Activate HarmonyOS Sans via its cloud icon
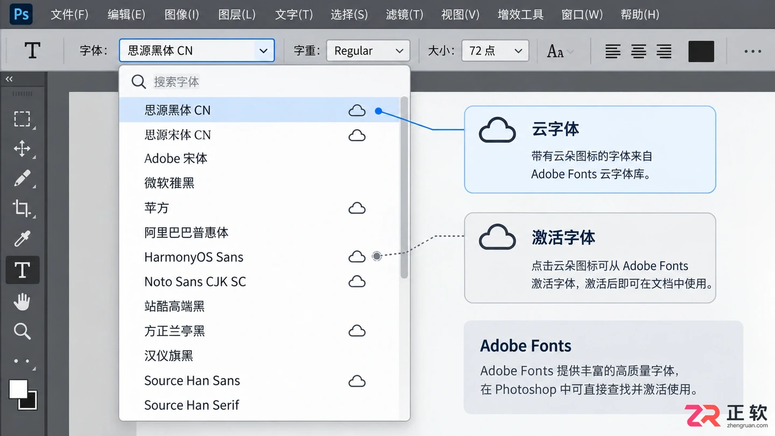Viewport: 775px width, 436px height. (x=357, y=257)
